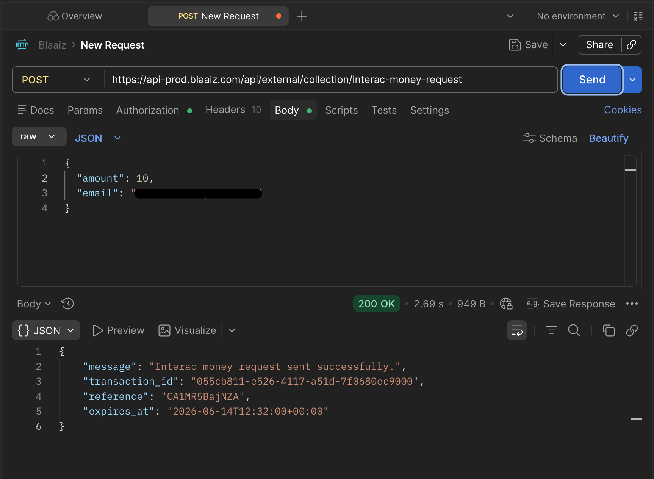Expand the No environment selector
The height and width of the screenshot is (479, 654).
coord(577,16)
